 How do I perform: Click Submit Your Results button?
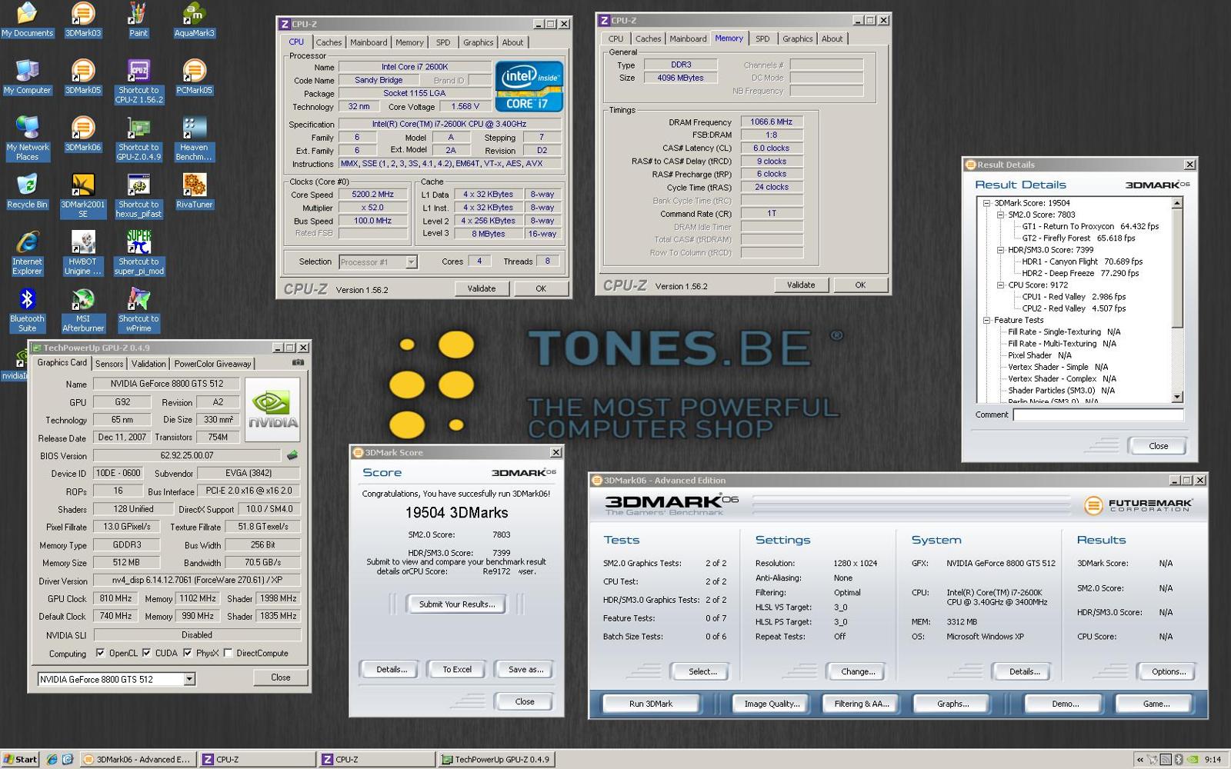click(457, 604)
